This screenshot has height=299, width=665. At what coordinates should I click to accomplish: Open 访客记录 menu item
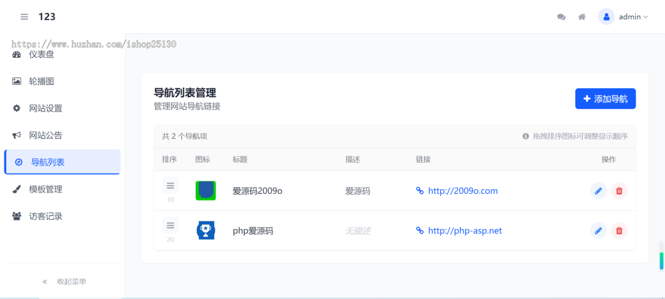tap(62, 216)
